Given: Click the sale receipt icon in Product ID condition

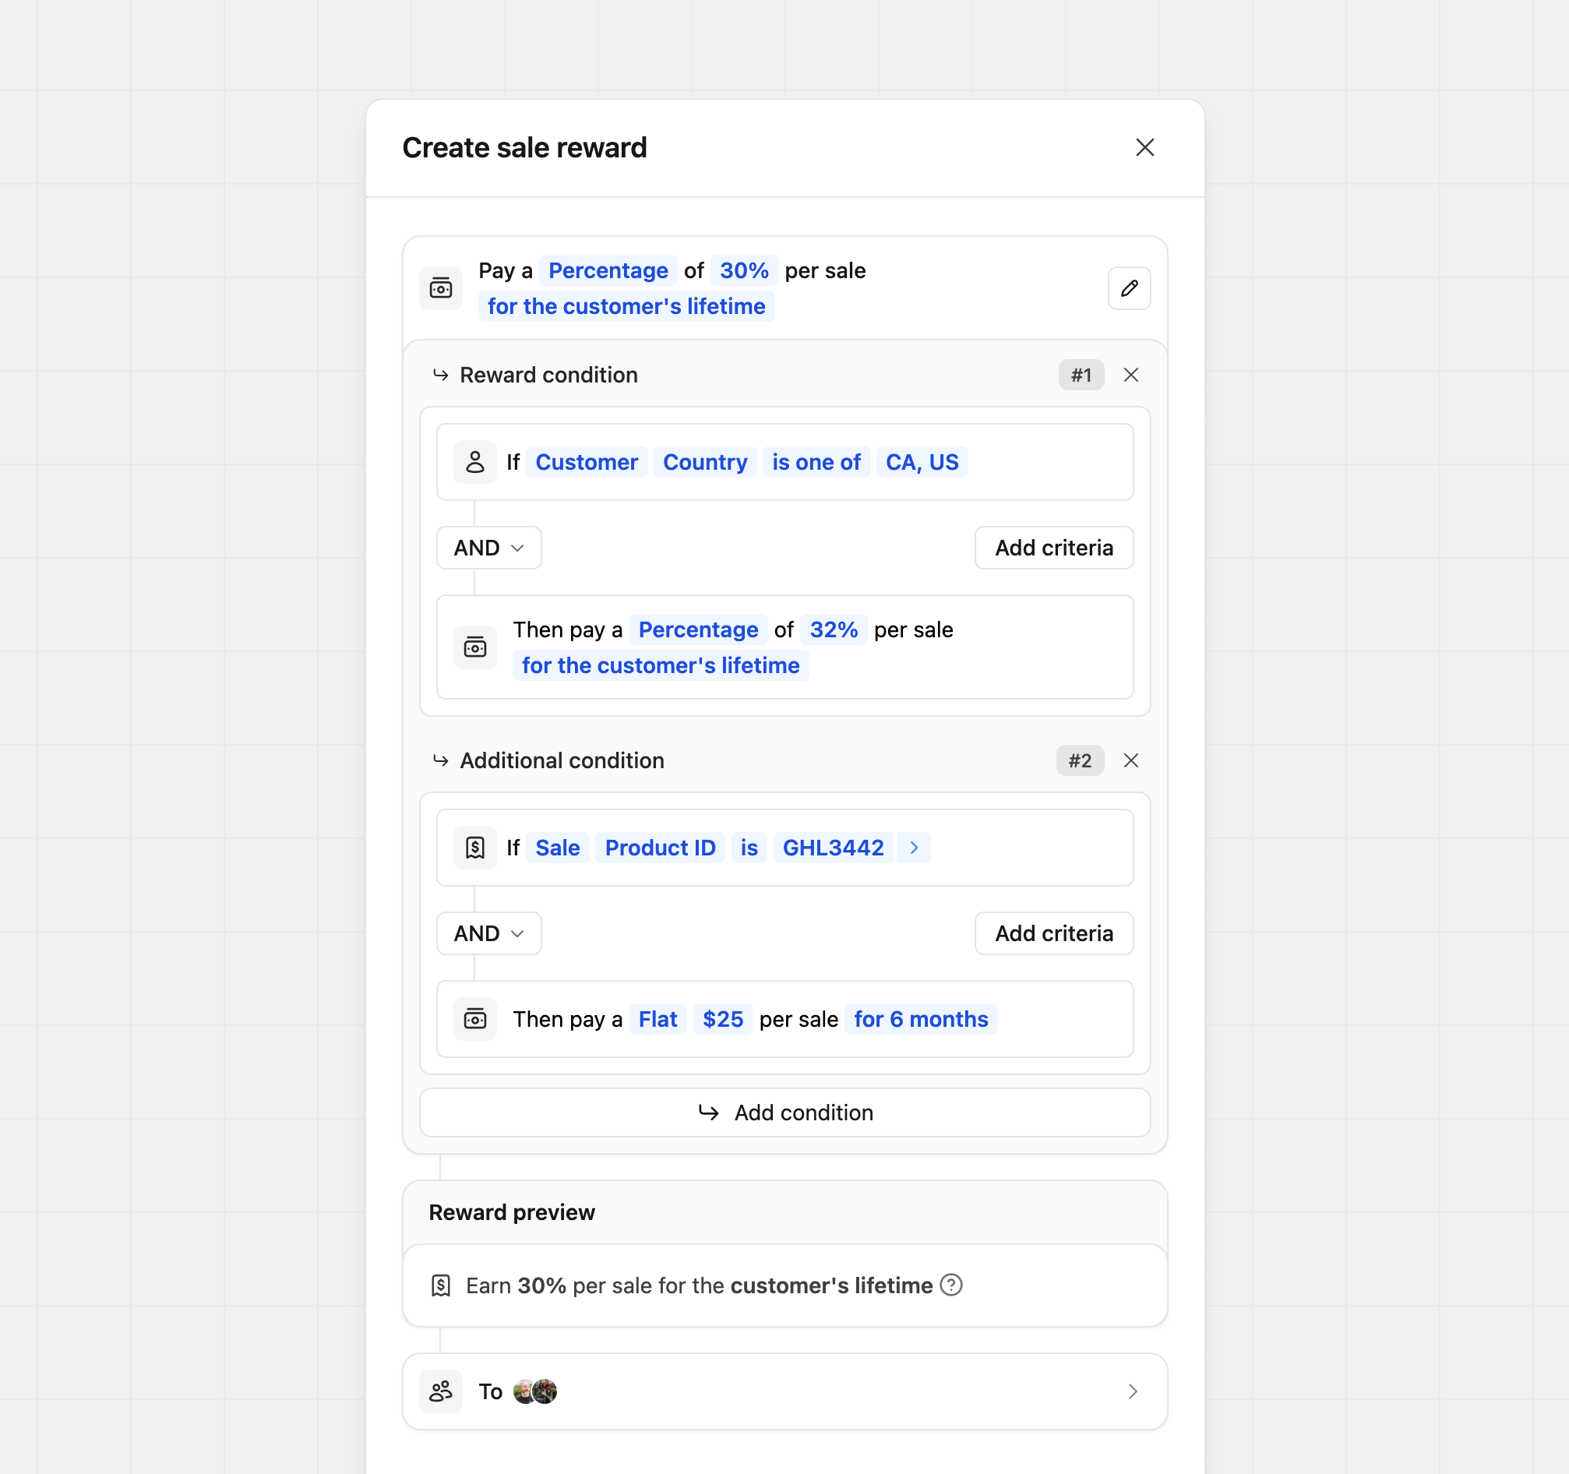Looking at the screenshot, I should (x=475, y=847).
